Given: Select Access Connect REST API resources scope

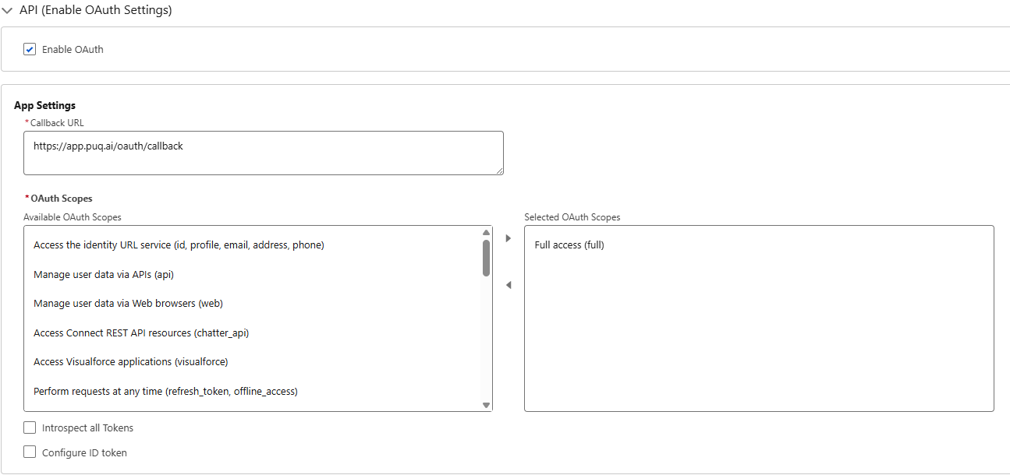Looking at the screenshot, I should click(141, 332).
